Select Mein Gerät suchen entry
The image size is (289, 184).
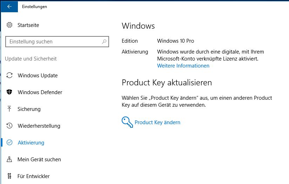click(x=39, y=160)
